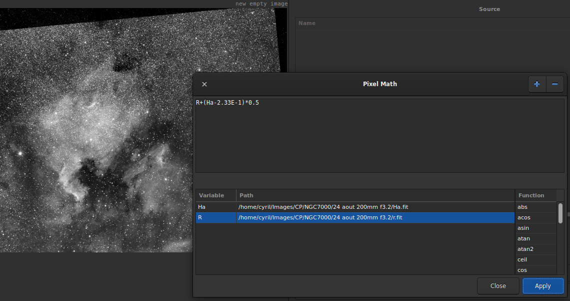This screenshot has height=301, width=570.
Task: Choose the asin function
Action: click(536, 228)
